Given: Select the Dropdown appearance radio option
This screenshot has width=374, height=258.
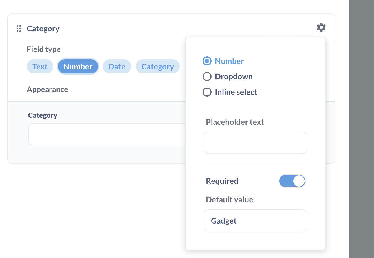Looking at the screenshot, I should 207,76.
